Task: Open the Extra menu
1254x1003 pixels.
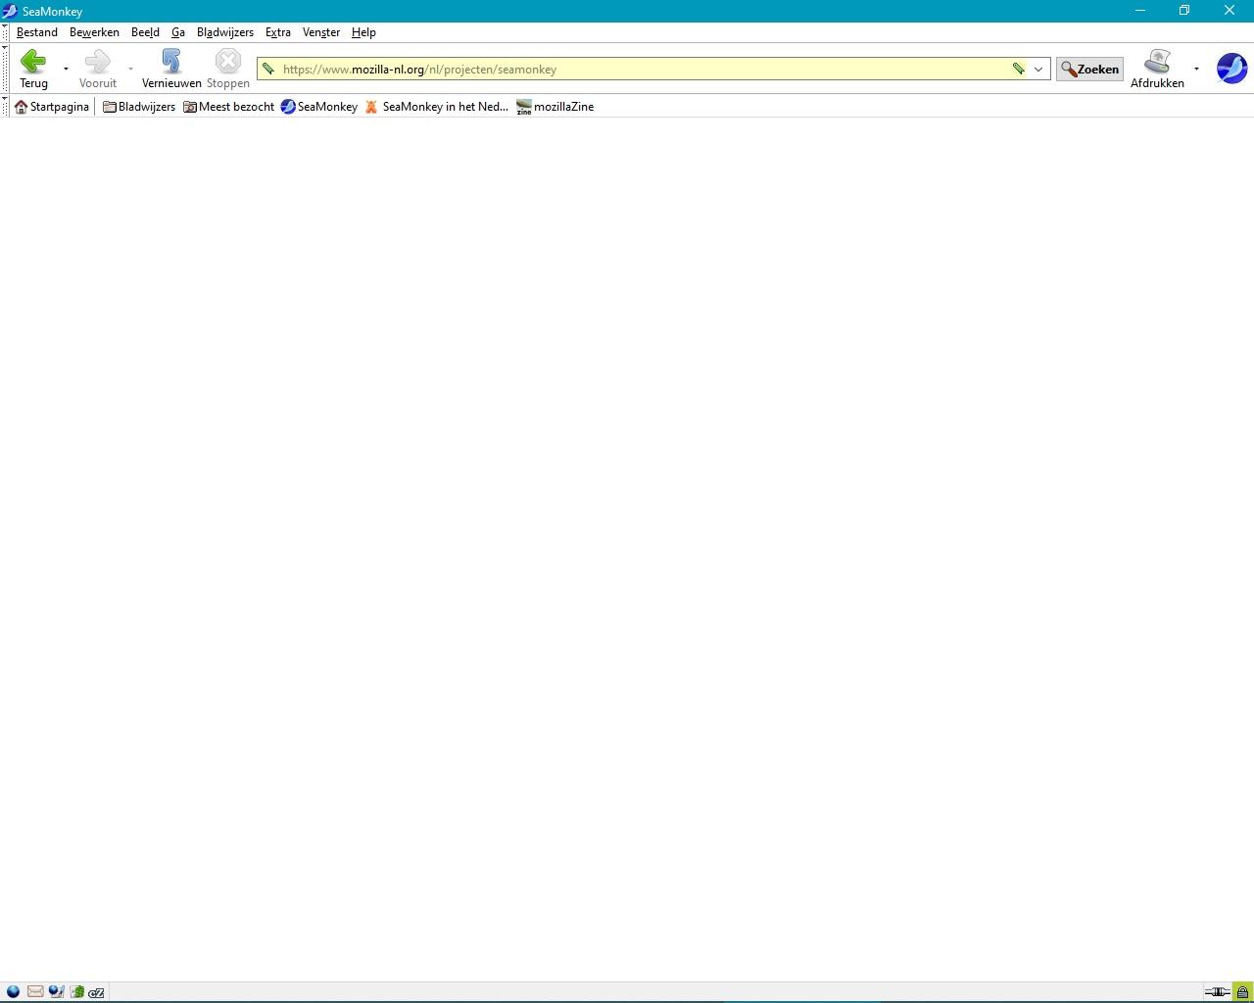Action: (278, 31)
